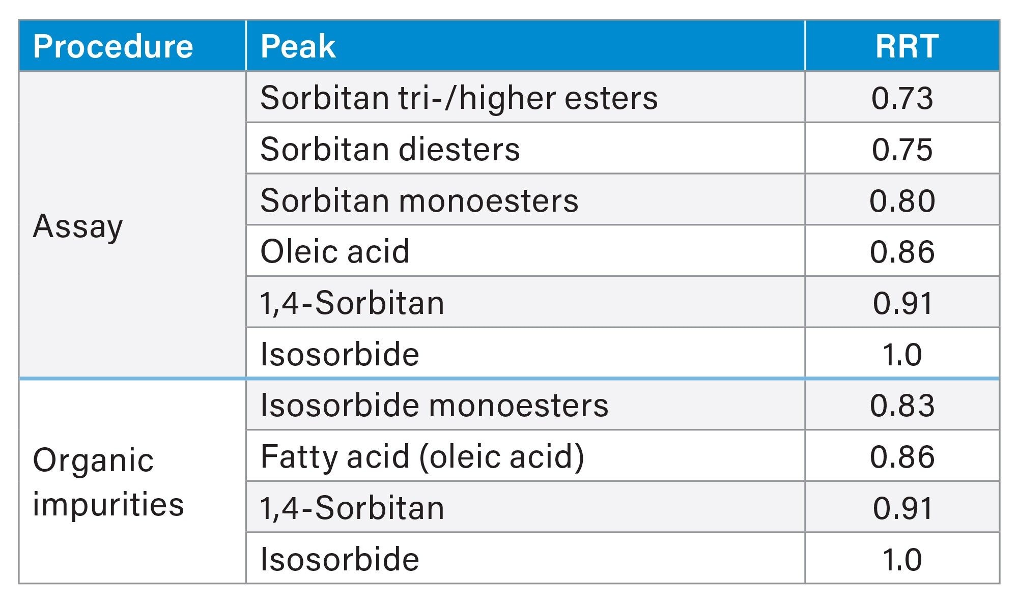Image resolution: width=1018 pixels, height=606 pixels.
Task: Select the Fatty acid (oleic acid) cell
Action: tap(422, 456)
